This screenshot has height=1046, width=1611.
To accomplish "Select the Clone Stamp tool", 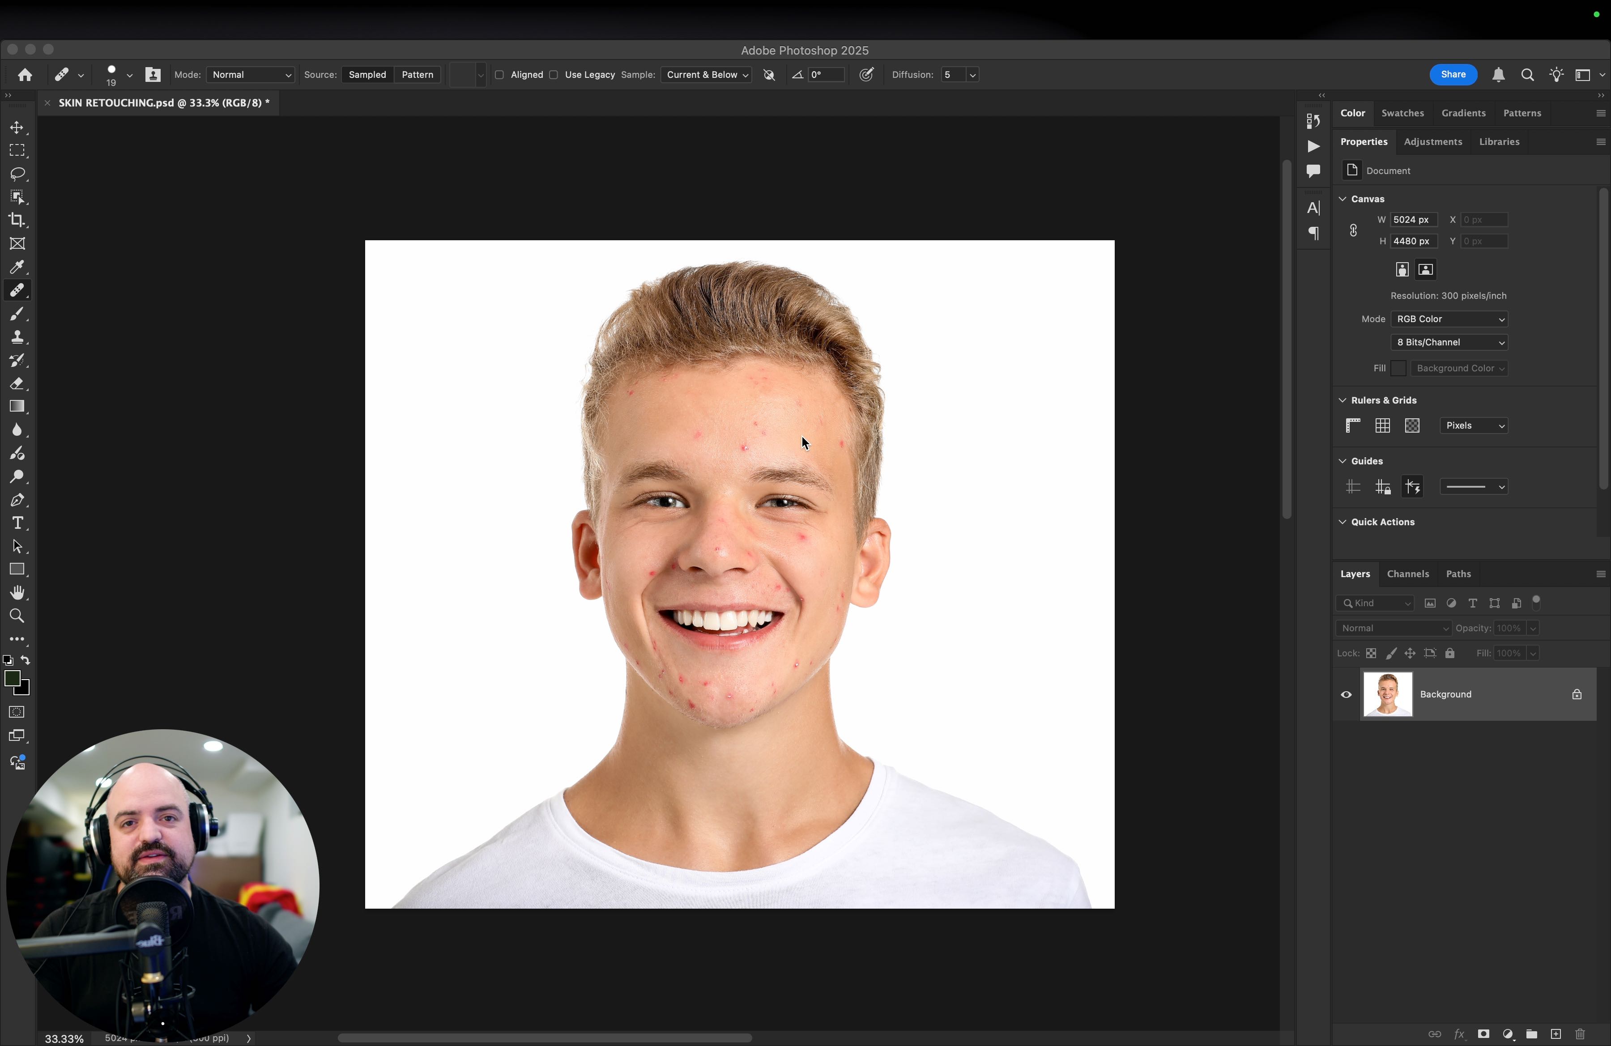I will (17, 337).
